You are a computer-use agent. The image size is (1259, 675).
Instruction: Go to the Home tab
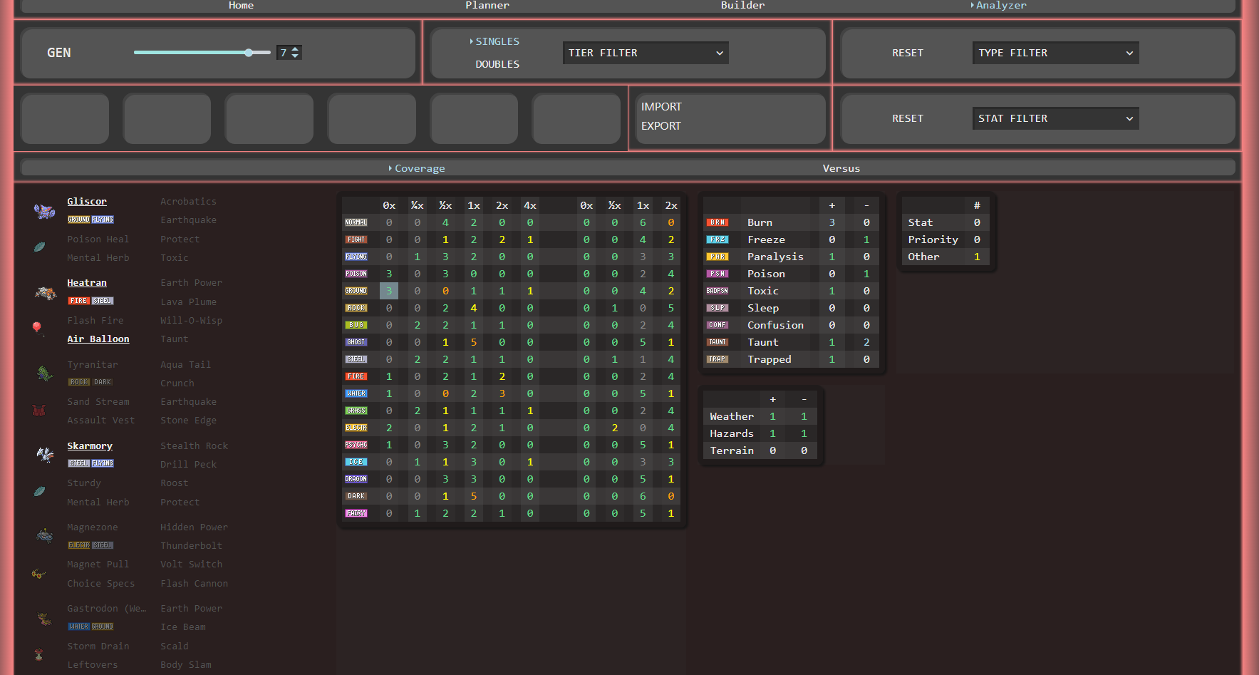(241, 5)
